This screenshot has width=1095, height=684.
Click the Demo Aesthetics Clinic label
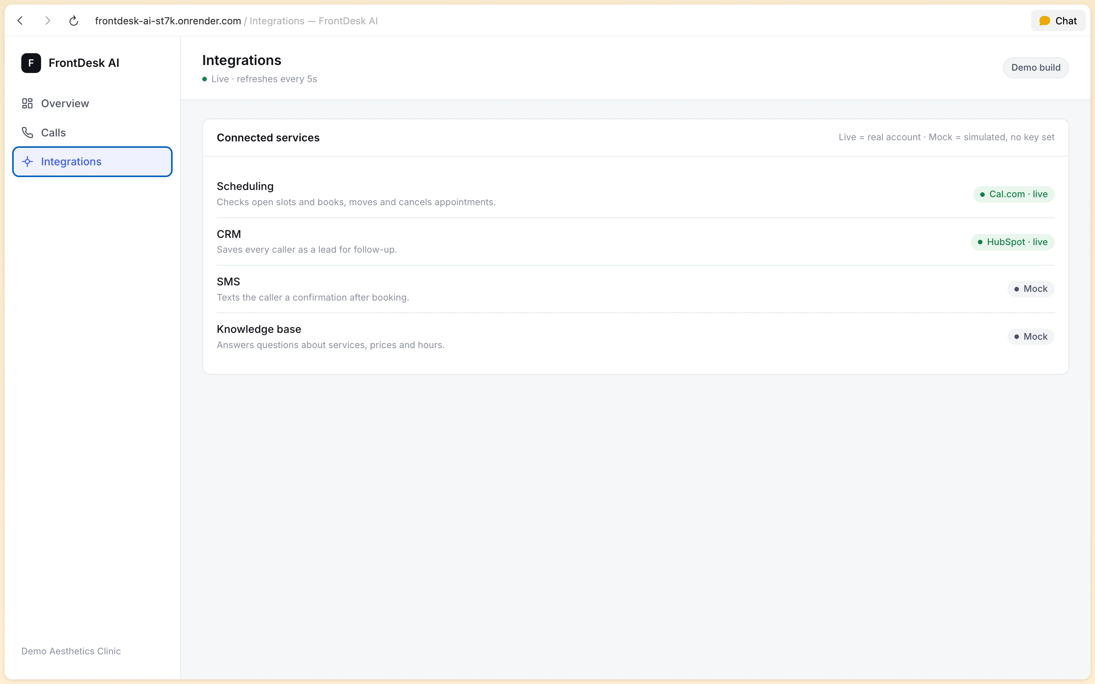click(71, 651)
